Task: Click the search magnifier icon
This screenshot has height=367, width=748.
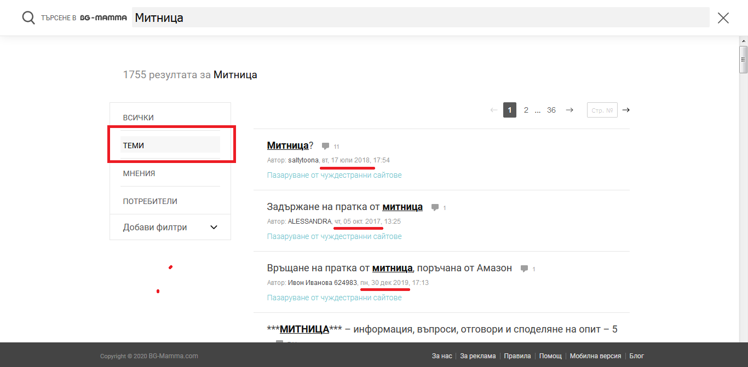Action: point(28,18)
